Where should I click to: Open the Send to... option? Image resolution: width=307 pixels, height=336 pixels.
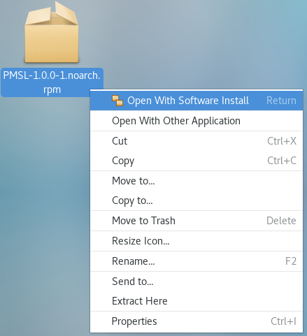pos(197,282)
